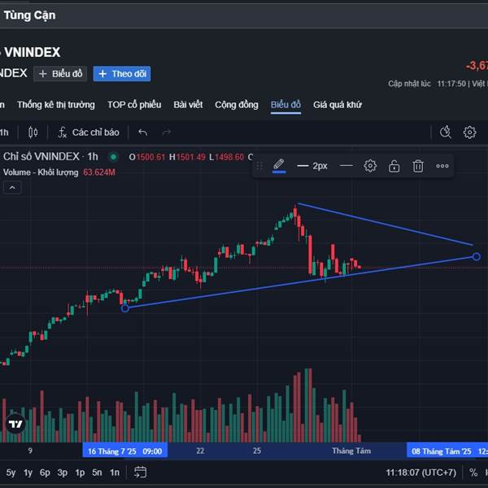Toggle the lock on the drawing

click(x=394, y=166)
